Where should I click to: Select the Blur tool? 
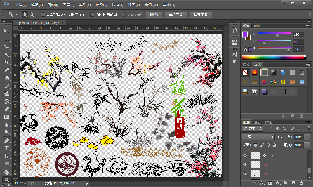(x=6, y=124)
